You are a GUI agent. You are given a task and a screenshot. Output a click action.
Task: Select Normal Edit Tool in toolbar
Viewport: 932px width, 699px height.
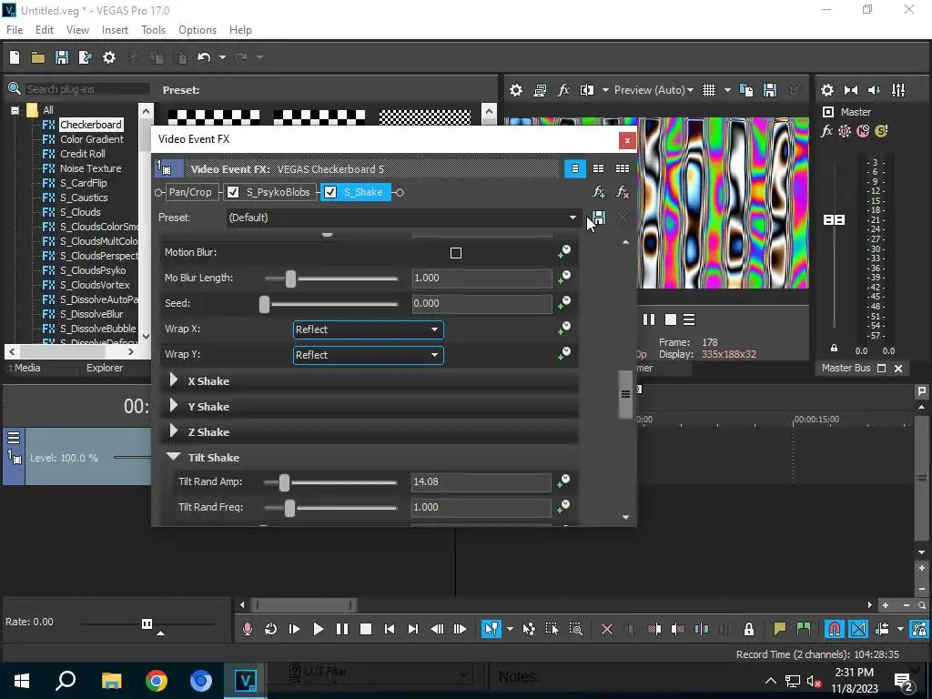pyautogui.click(x=491, y=629)
